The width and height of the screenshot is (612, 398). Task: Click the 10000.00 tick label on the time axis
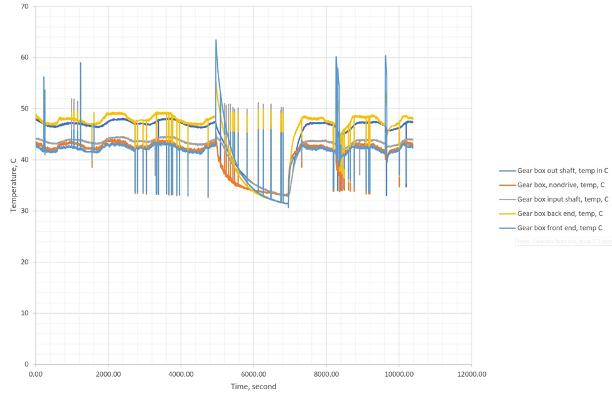(x=399, y=374)
